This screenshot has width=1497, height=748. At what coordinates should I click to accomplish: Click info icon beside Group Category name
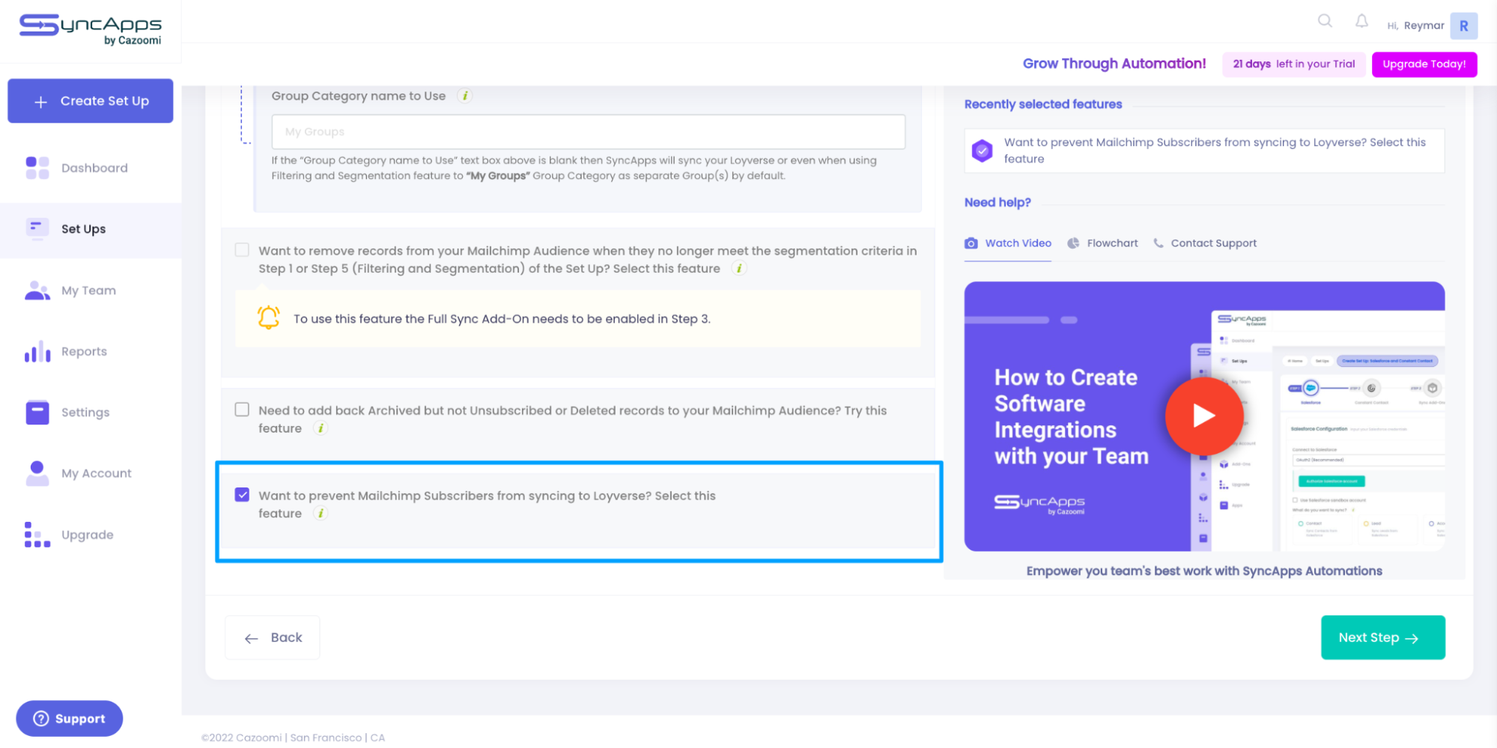tap(465, 96)
